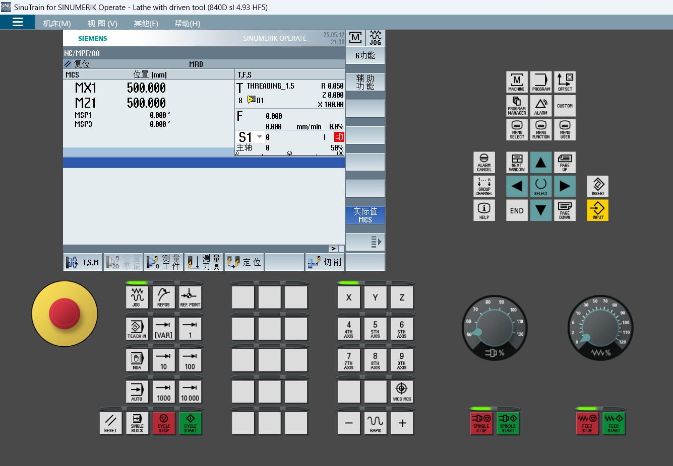This screenshot has width=673, height=466.
Task: Open 机床(M) menu
Action: (x=57, y=23)
